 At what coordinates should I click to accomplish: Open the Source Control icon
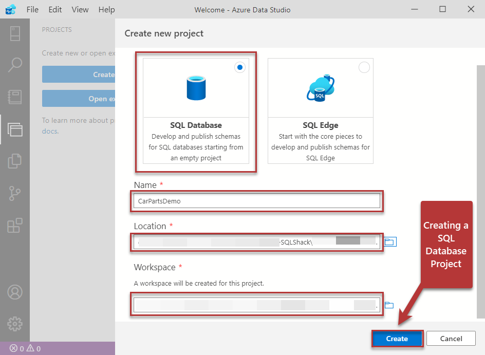point(15,193)
